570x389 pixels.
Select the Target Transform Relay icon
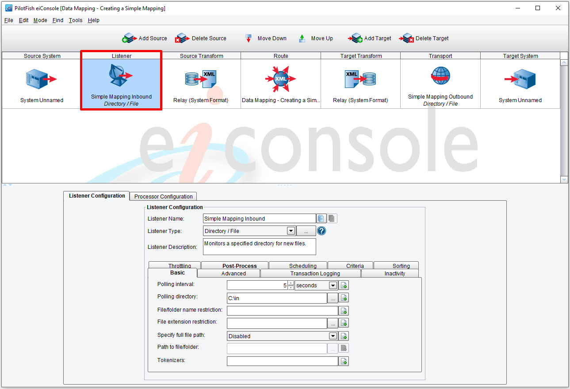(360, 80)
